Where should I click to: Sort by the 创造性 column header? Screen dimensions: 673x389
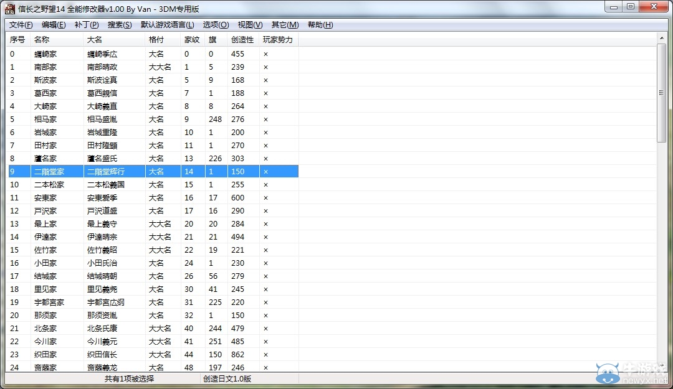[x=244, y=39]
